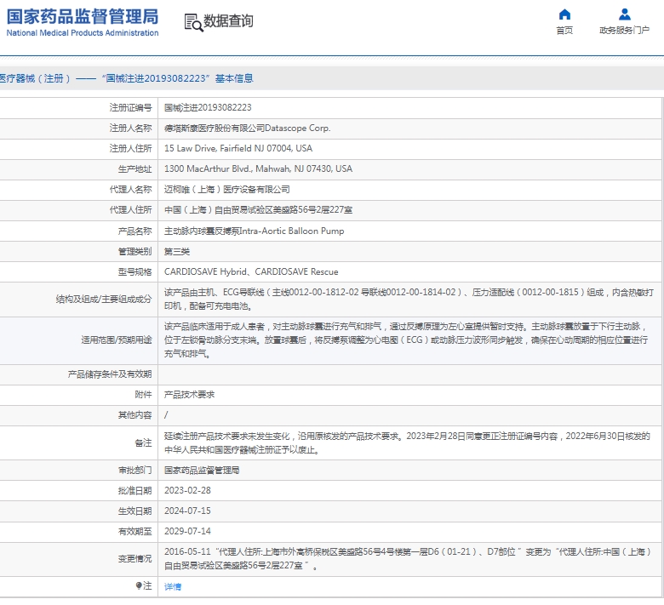Click the 首页 label text
664x605 pixels.
click(x=564, y=30)
